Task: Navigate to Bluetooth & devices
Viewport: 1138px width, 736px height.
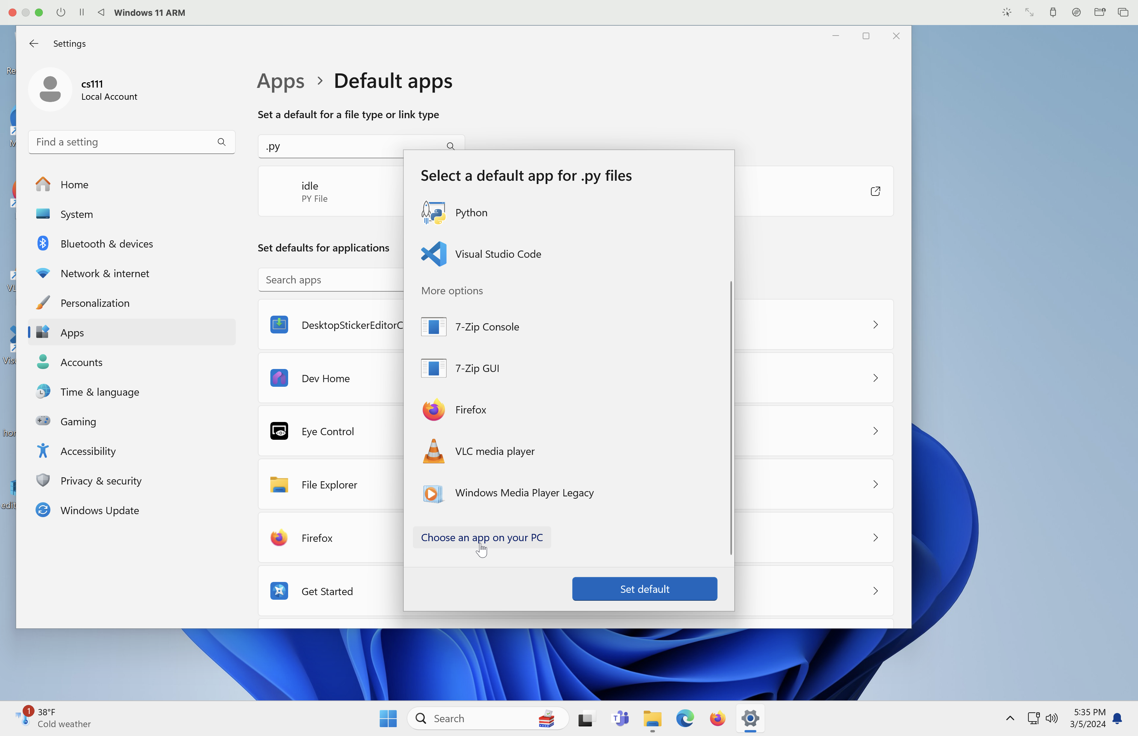Action: pyautogui.click(x=132, y=244)
